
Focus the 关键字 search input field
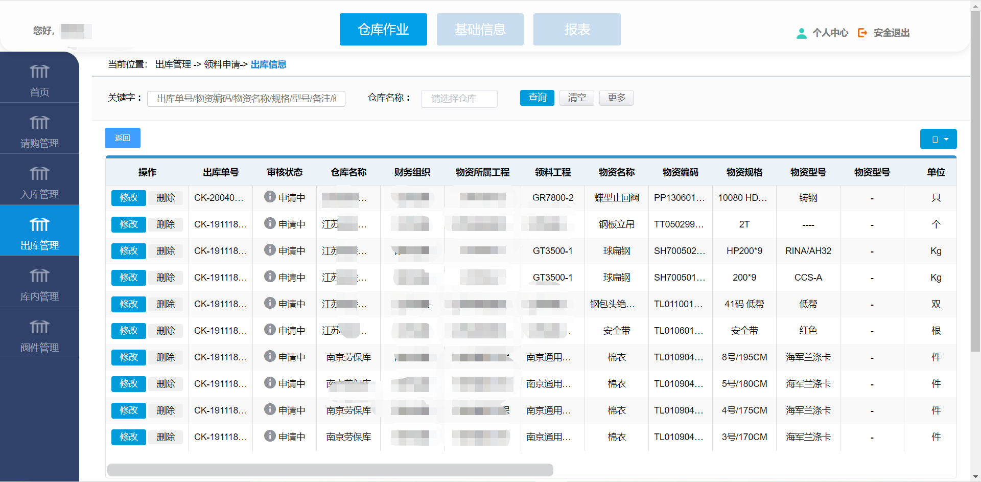point(246,99)
